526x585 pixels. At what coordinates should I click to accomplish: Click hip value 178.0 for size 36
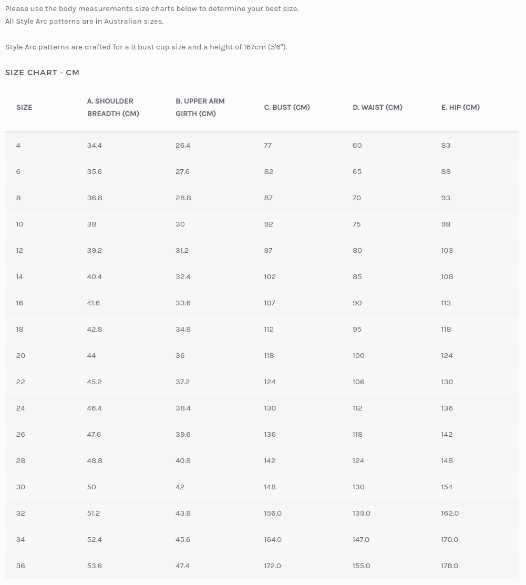coord(449,566)
